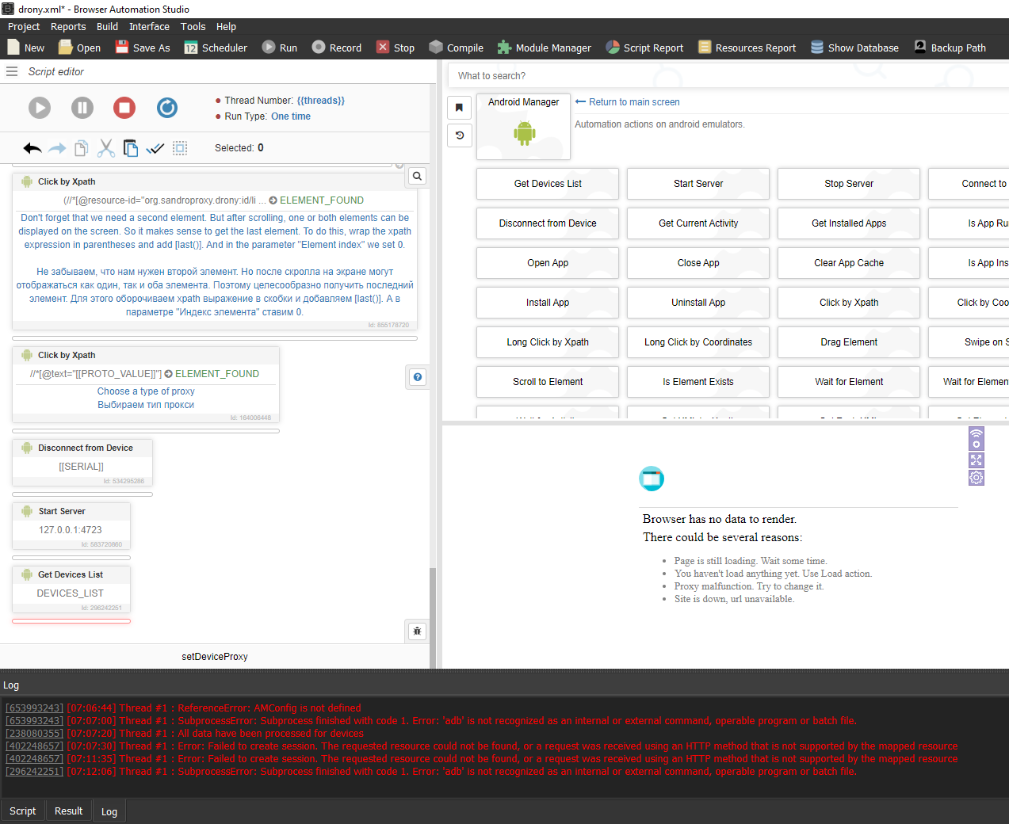Image resolution: width=1009 pixels, height=824 pixels.
Task: Click in the What to search field
Action: click(713, 76)
